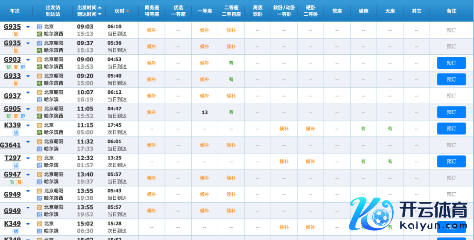
Task: Click the 始 origin icon in G937 row
Action: [x=39, y=92]
